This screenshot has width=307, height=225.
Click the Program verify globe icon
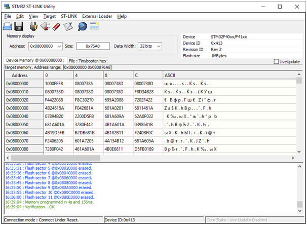point(83,26)
